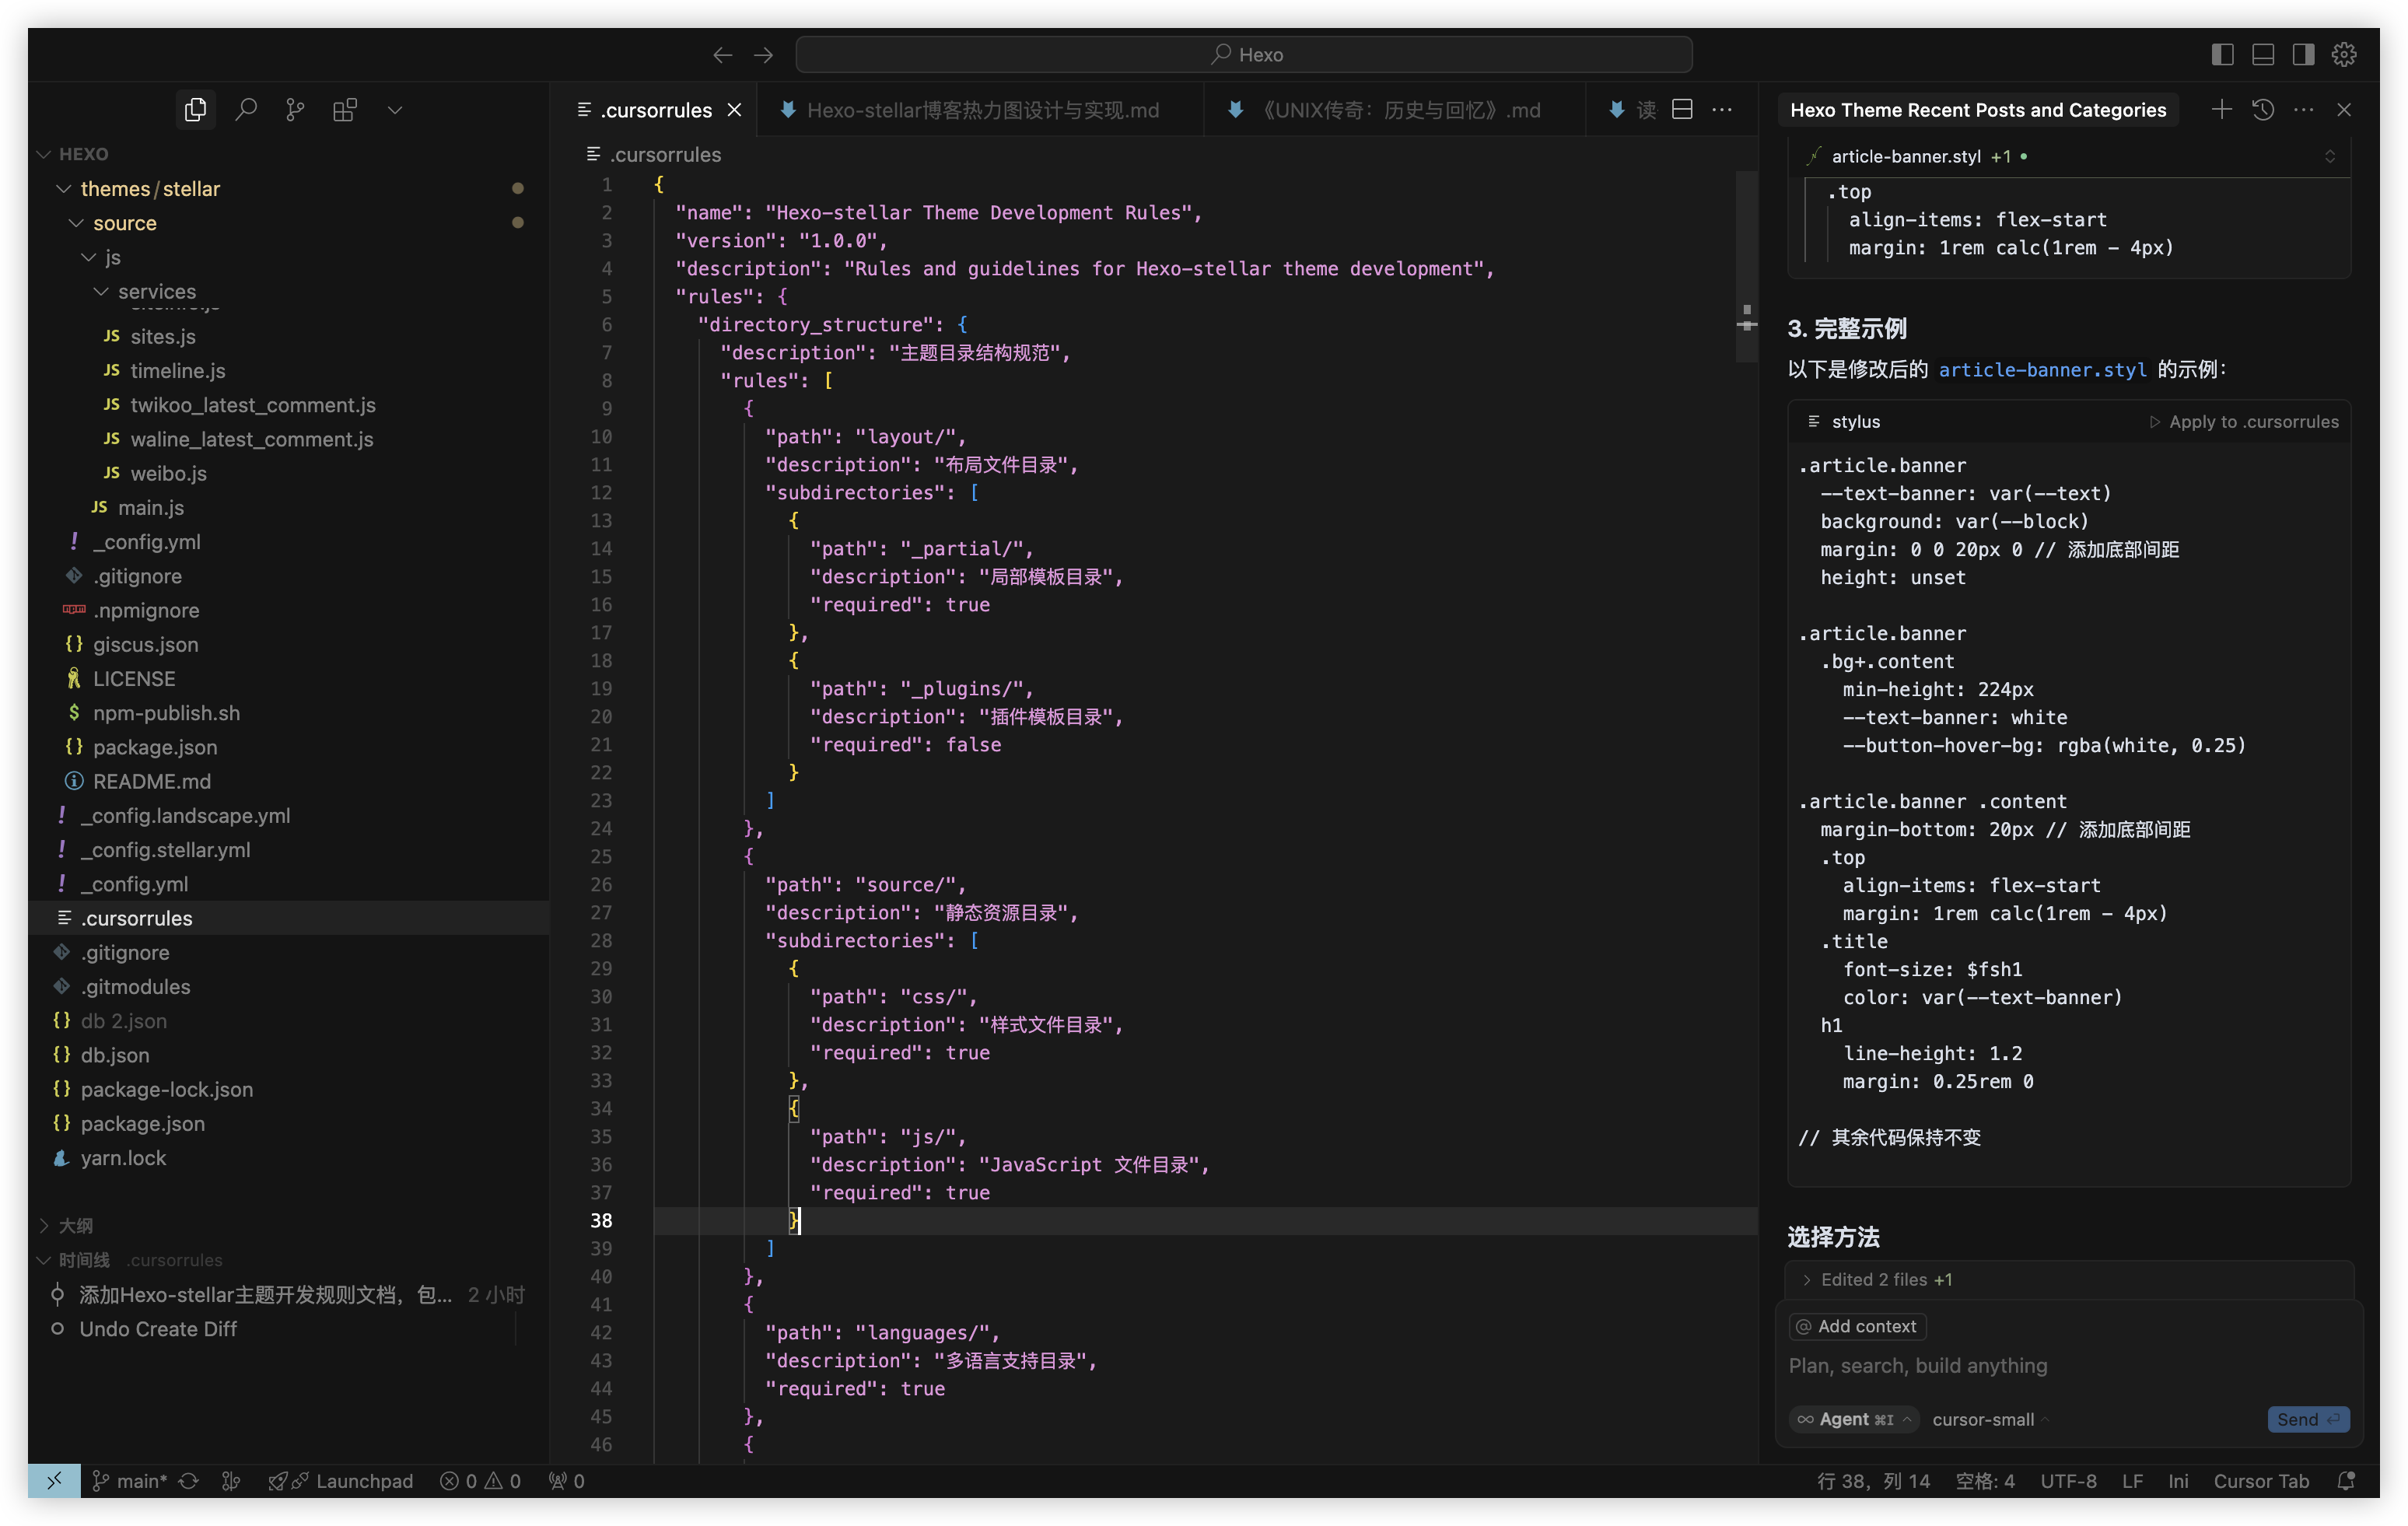2408x1526 pixels.
Task: Open the Extensions view icon
Action: pos(345,110)
